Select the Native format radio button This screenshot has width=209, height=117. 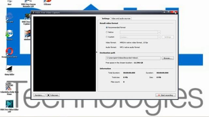pos(107,32)
